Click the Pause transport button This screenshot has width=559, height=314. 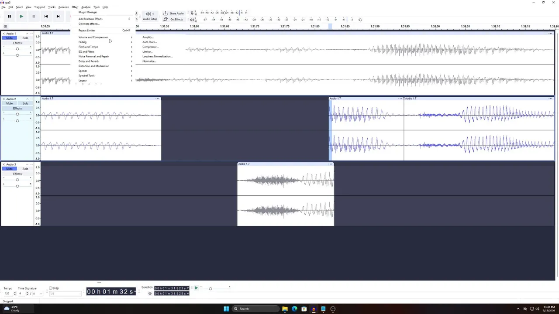9,16
